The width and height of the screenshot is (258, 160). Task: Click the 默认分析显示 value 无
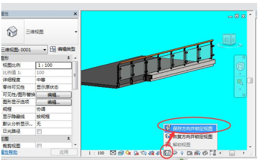(x=54, y=124)
